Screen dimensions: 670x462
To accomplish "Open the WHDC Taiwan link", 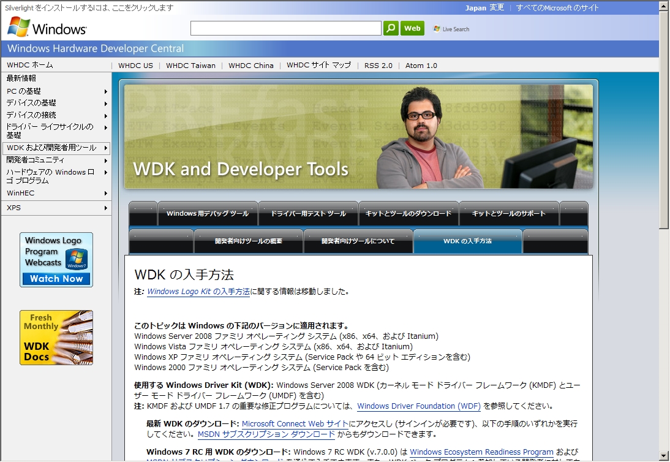I will (190, 66).
